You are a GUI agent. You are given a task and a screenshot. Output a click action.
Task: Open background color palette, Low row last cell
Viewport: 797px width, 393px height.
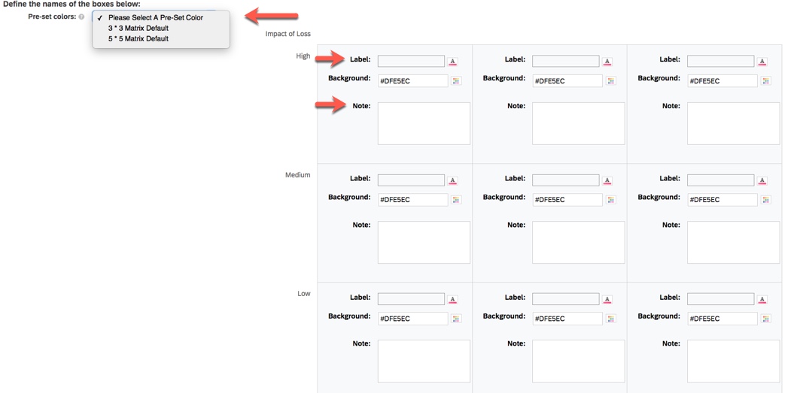766,319
